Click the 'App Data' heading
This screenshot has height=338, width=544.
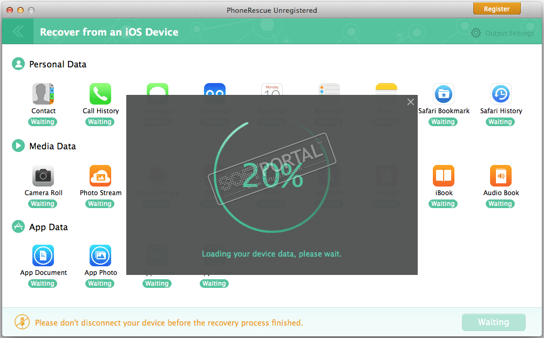pos(48,227)
